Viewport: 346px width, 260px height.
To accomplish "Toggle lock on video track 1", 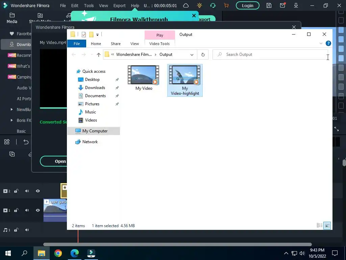I will (16, 210).
